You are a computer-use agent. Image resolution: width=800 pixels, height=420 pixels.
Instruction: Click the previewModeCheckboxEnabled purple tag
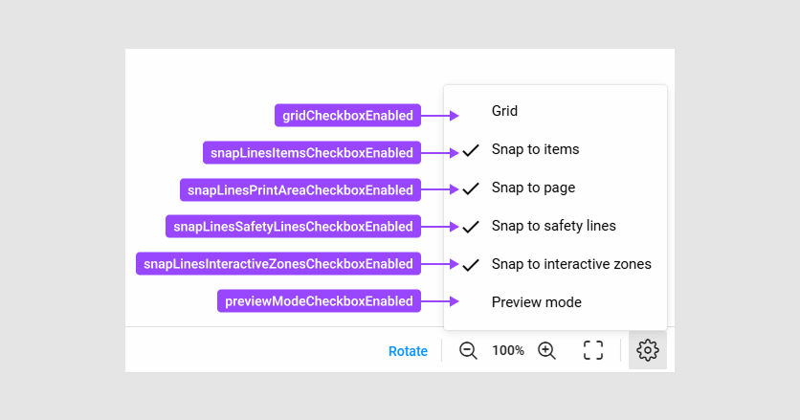319,301
